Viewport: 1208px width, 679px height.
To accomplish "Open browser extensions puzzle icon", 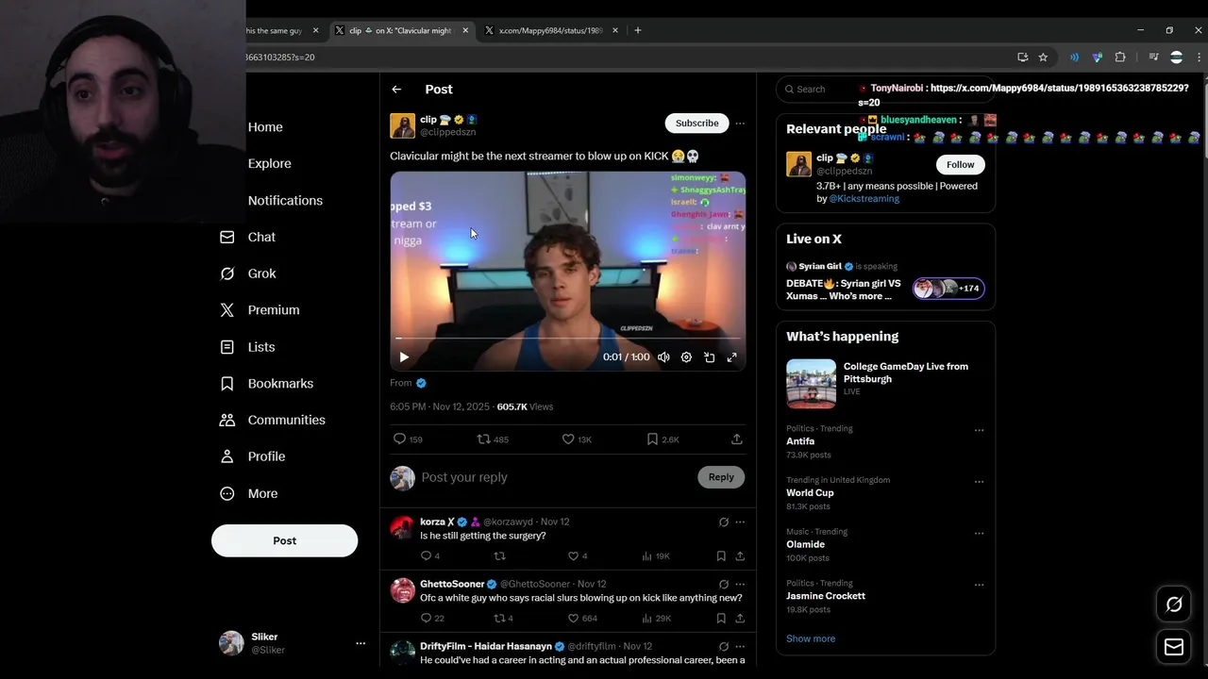I will coord(1120,58).
